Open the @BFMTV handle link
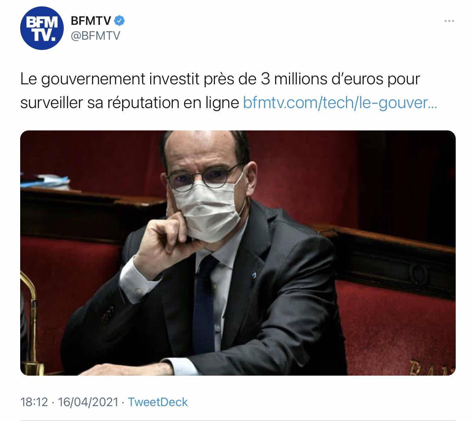The image size is (472, 421). [95, 36]
